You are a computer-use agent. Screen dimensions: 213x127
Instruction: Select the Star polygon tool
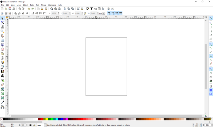(x=2, y=54)
